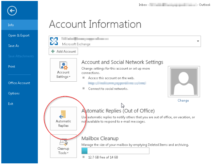Click the mailbox storage progress bar
Image resolution: width=217 pixels, height=165 pixels.
pyautogui.click(x=116, y=151)
